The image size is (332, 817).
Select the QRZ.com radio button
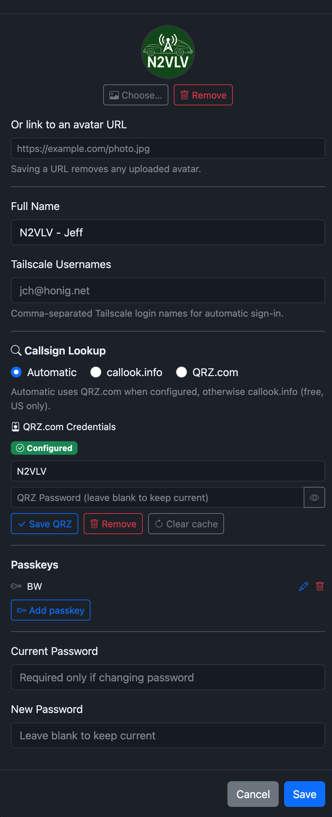coord(182,372)
